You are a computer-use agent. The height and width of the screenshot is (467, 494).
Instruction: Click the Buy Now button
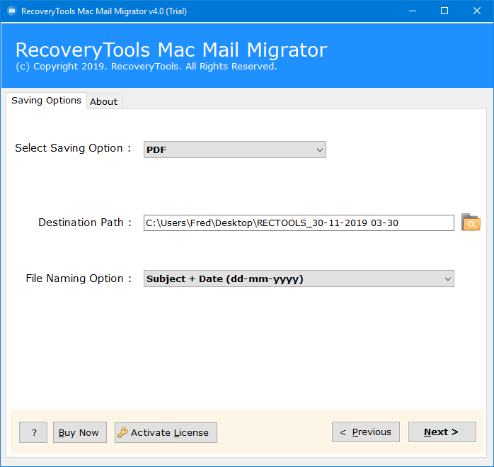click(80, 432)
